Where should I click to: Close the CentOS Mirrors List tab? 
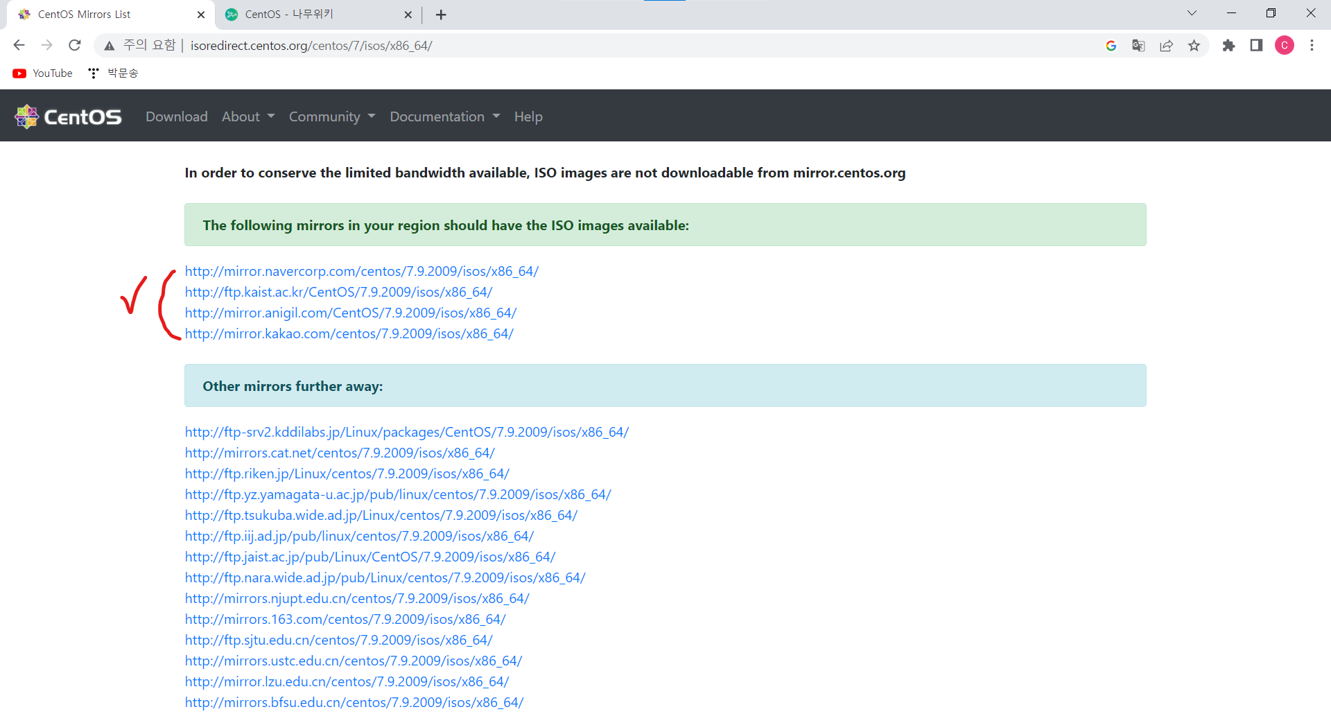[201, 15]
